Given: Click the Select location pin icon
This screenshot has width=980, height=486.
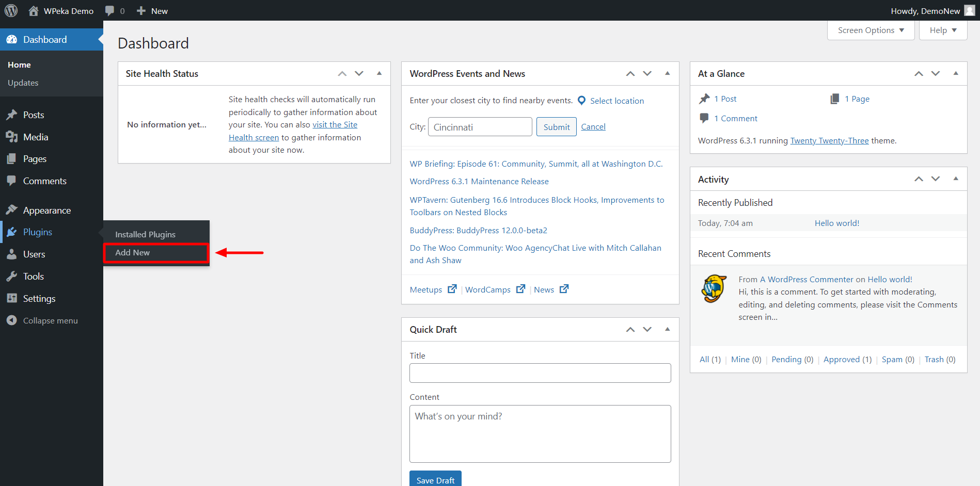Looking at the screenshot, I should click(581, 100).
